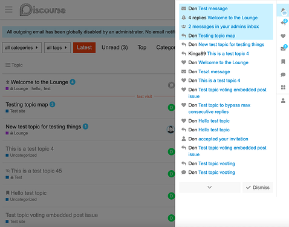Click group icon beside admins inbox
The image size is (289, 227).
tap(184, 27)
